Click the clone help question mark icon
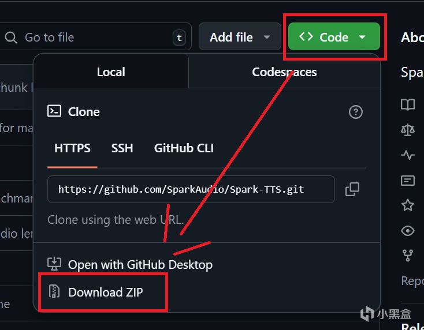This screenshot has height=330, width=424. 356,112
